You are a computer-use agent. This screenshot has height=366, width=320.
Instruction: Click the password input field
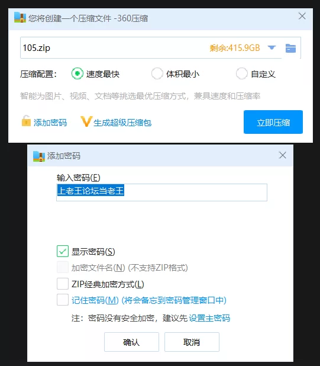tap(161, 192)
